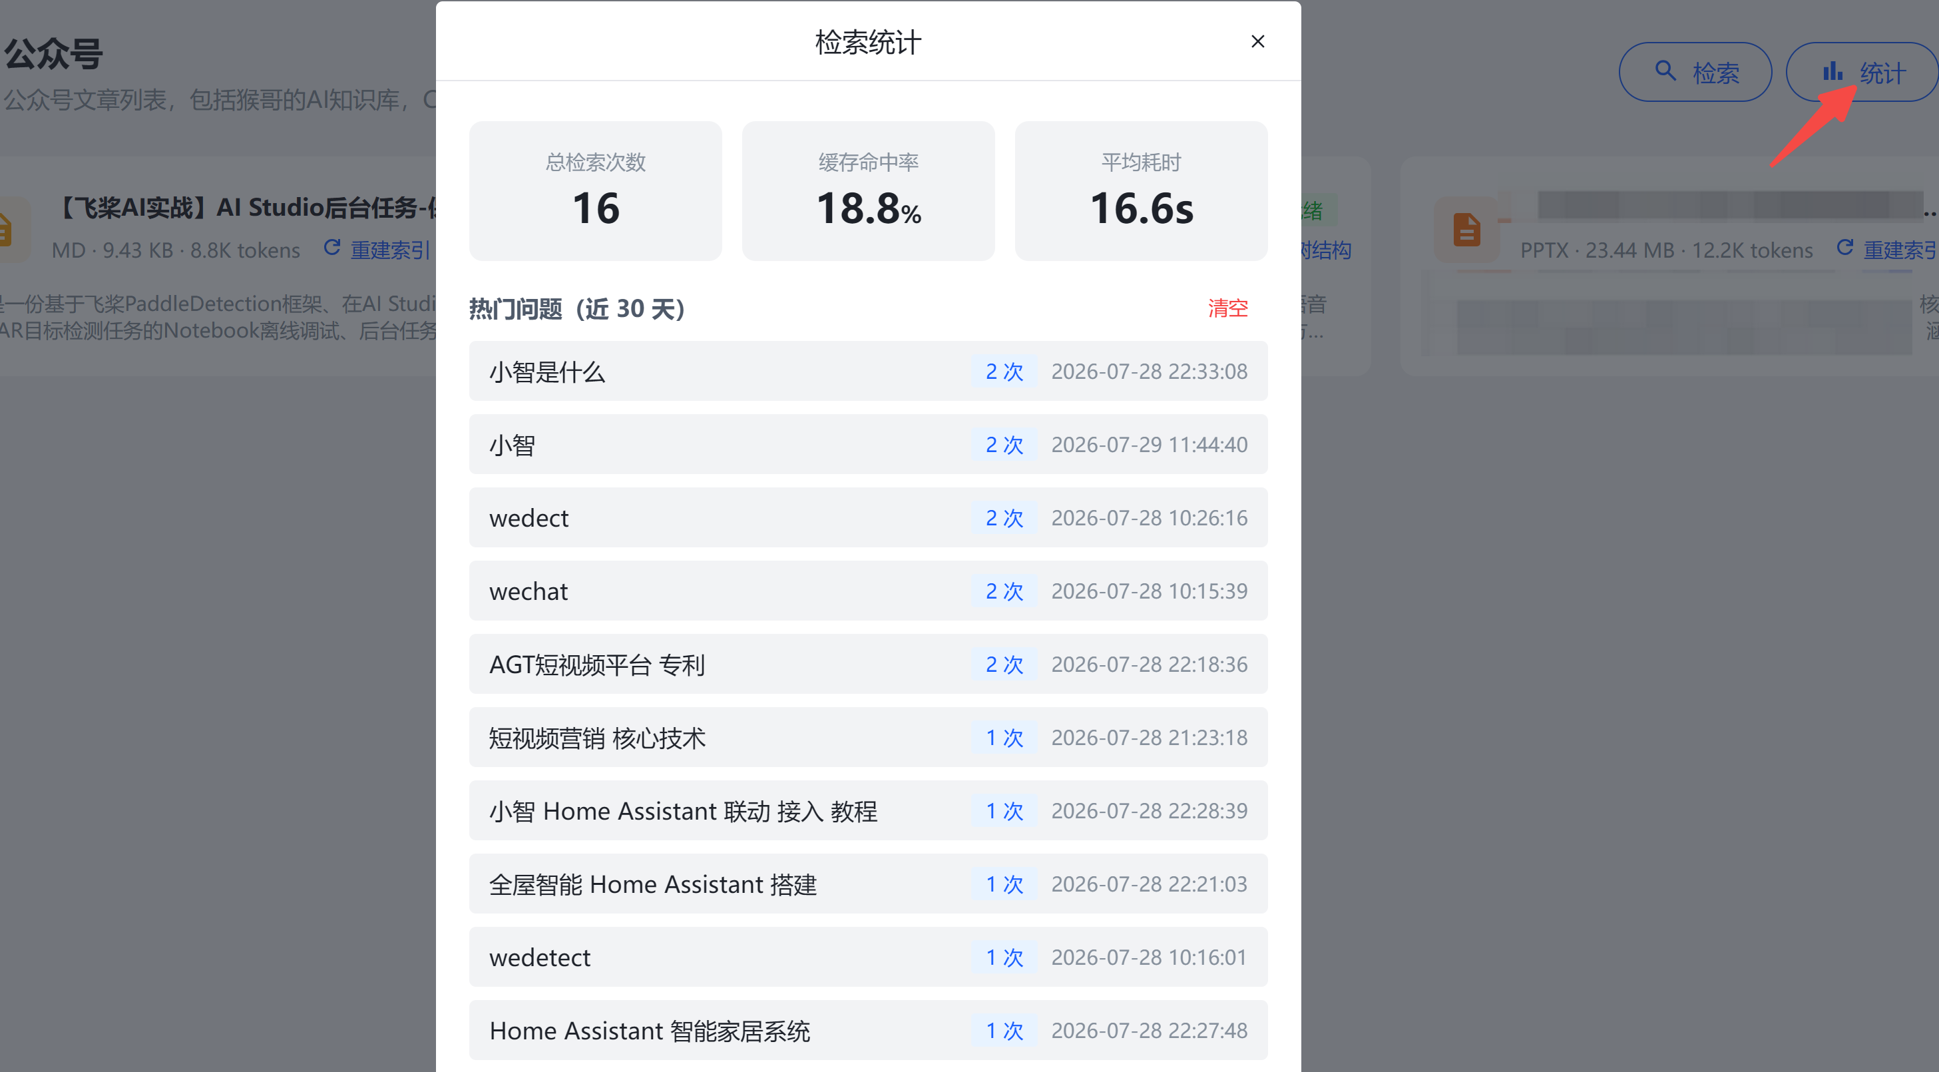Select the wedect question row

pyautogui.click(x=868, y=517)
